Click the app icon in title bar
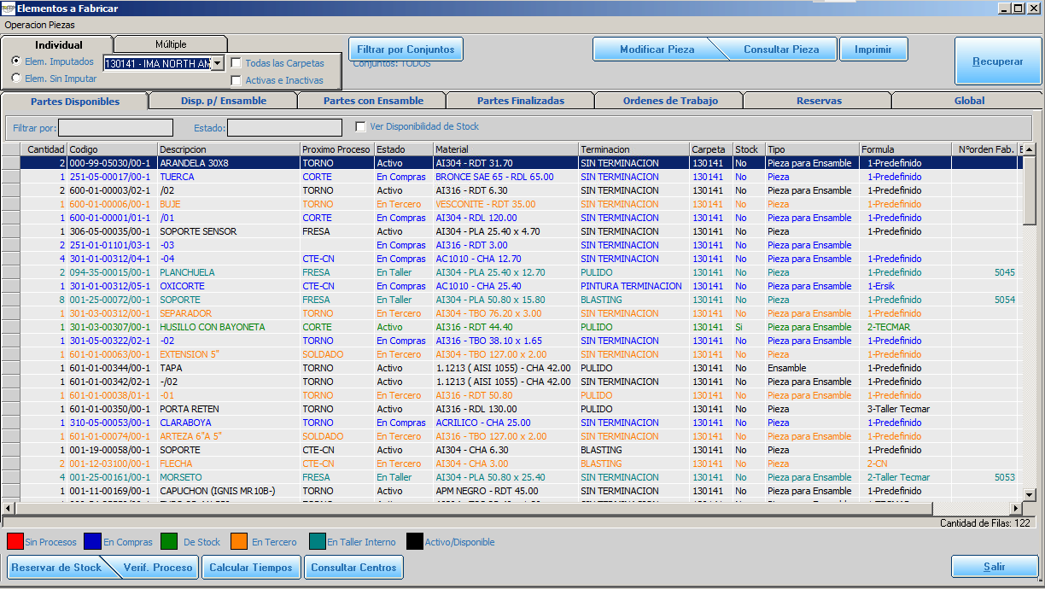Screen dimensions: 1045x589 pos(8,8)
